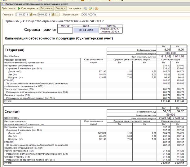Click Лак quantity 46,429 in Стол table
Image resolution: width=190 pixels, height=167 pixels.
(103, 136)
